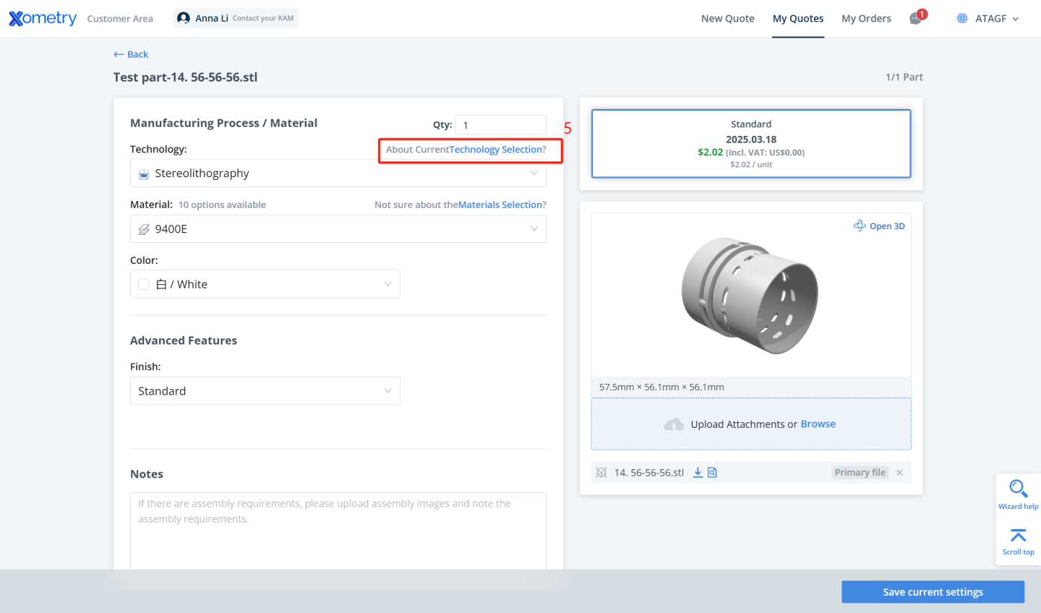The image size is (1041, 613).
Task: Click the Qty input field
Action: tap(500, 124)
